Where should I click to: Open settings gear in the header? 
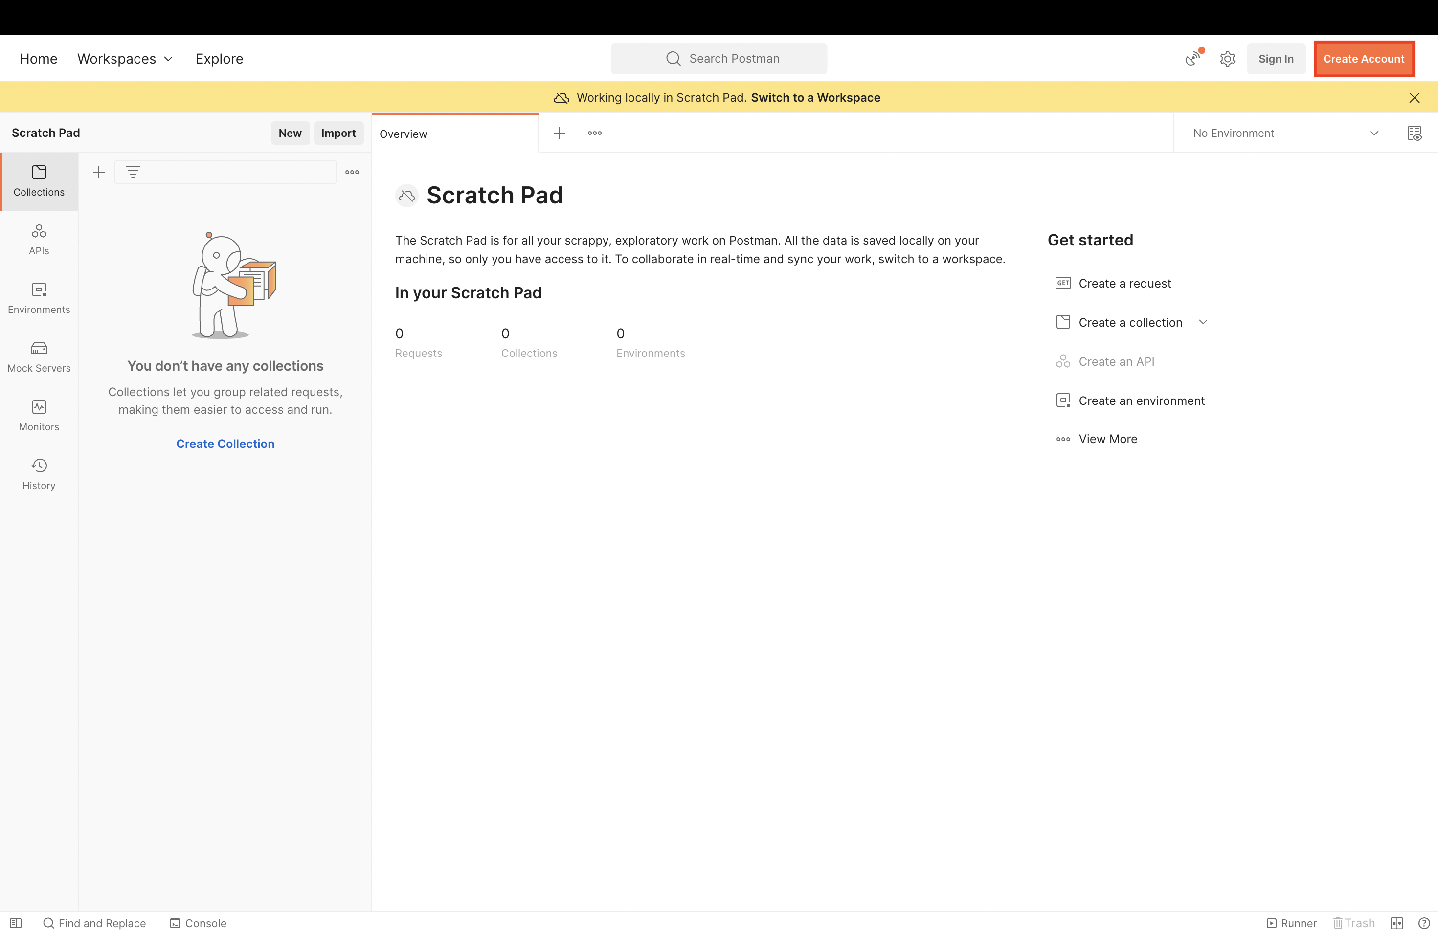pos(1227,59)
